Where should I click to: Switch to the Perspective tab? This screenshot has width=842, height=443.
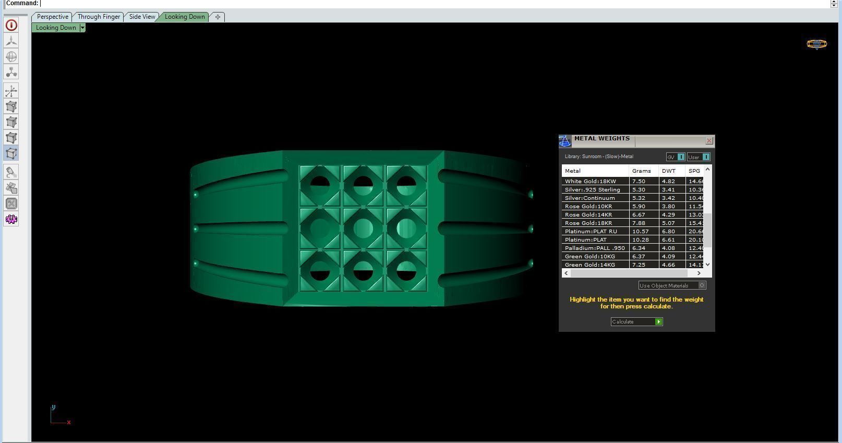coord(52,17)
